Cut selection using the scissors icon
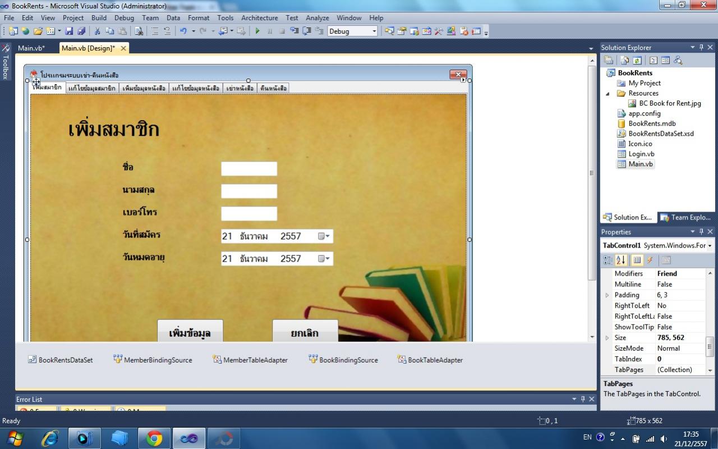 click(x=97, y=31)
